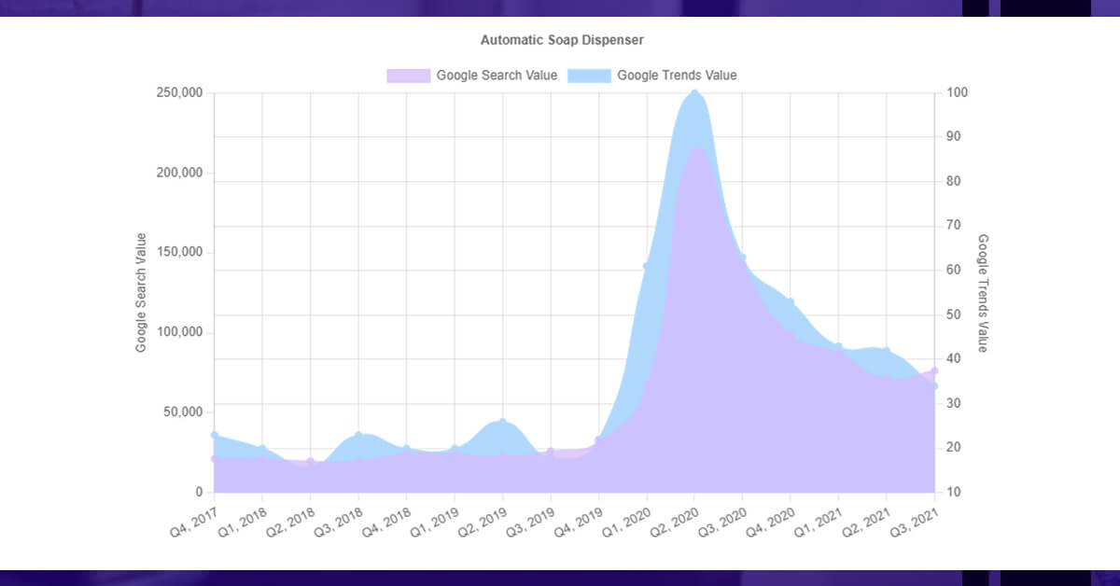Click the left axis tick 100,000
Screen dimensions: 1120x586
tap(178, 333)
